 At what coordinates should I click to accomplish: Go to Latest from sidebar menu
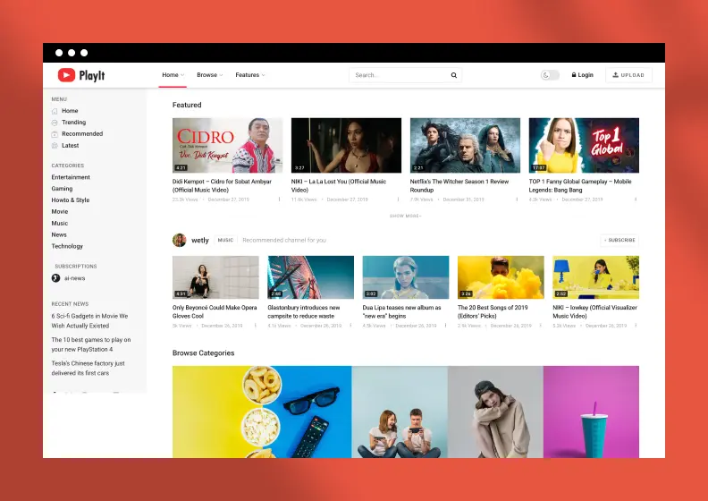70,146
